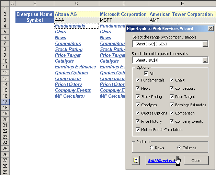This screenshot has width=216, height=175.
Task: Click the help question mark icon button
Action: (136, 160)
